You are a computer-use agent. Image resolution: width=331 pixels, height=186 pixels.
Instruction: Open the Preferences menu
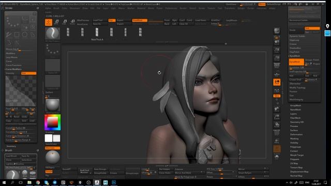click(171, 8)
